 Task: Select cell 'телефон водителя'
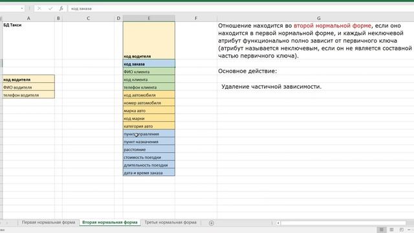[28, 95]
